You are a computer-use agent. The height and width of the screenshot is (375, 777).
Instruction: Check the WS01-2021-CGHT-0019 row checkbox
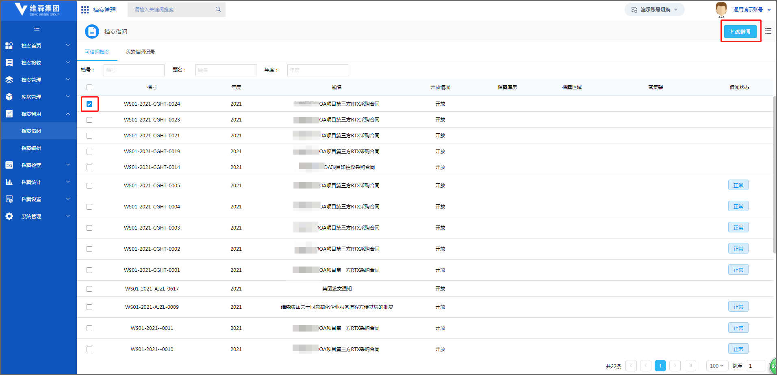tap(89, 152)
